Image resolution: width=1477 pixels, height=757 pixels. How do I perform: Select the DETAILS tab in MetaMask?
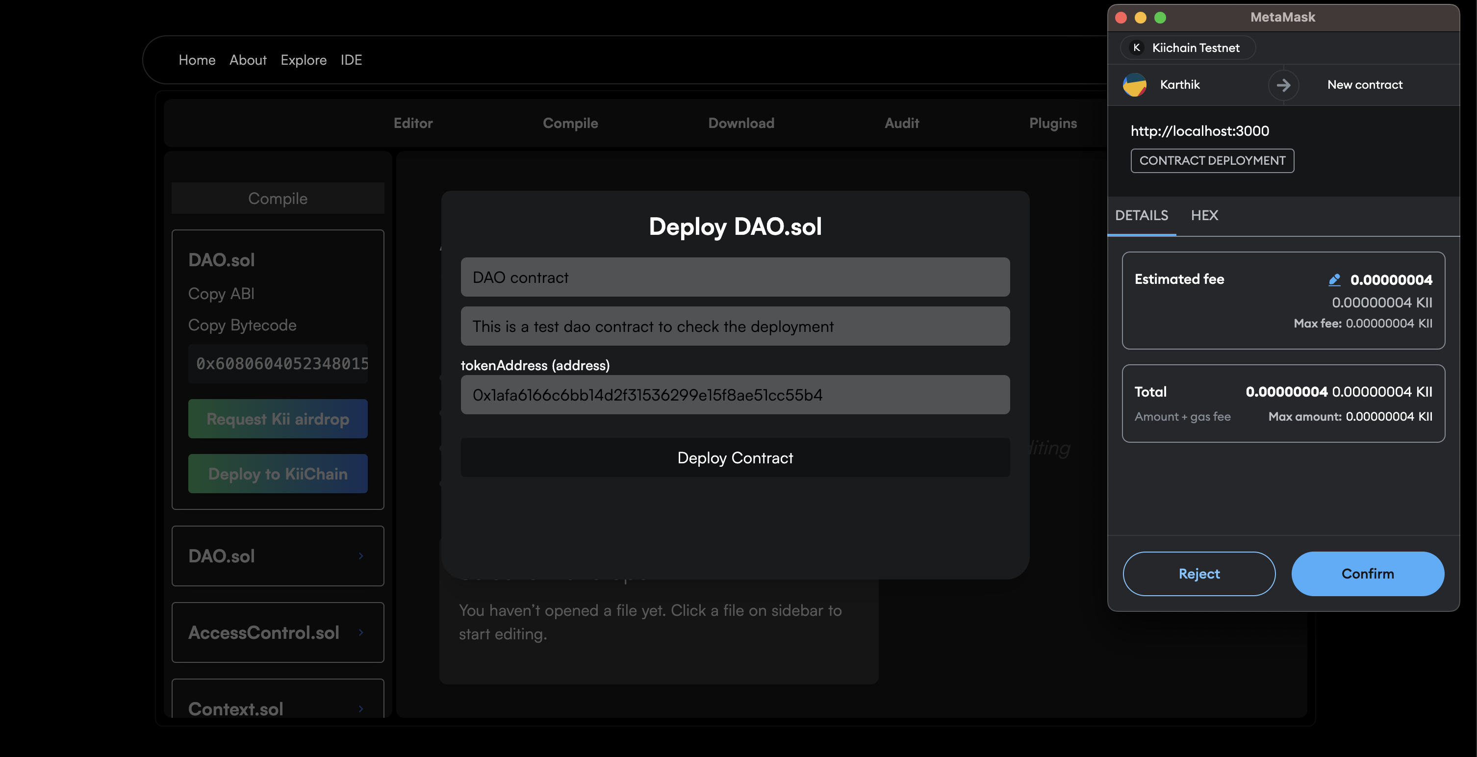click(x=1141, y=215)
